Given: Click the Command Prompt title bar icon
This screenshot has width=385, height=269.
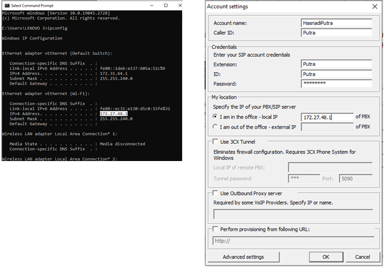Looking at the screenshot, I should point(7,5).
